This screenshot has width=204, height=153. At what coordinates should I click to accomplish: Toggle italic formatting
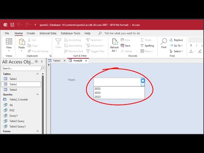(x=196, y=45)
